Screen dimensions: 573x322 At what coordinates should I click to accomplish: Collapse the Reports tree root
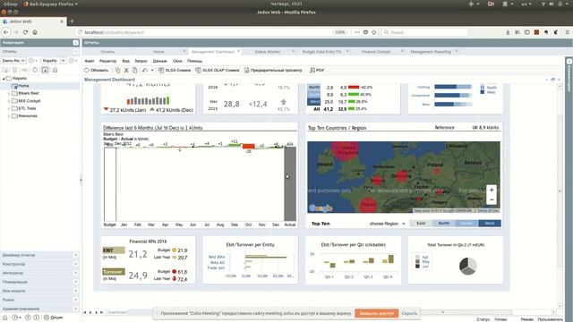[x=4, y=79]
